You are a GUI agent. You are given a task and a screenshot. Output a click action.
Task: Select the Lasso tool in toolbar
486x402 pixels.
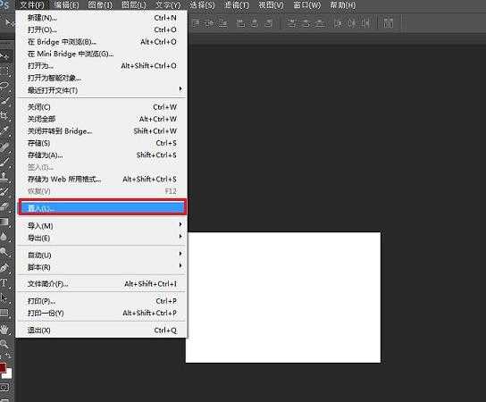pos(4,86)
